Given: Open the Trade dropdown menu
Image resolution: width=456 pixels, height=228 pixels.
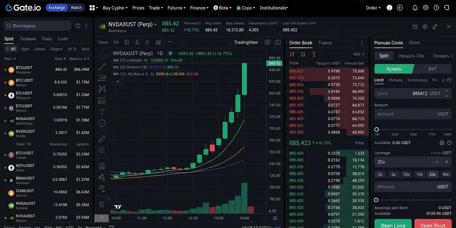Looking at the screenshot, I should click(x=156, y=8).
